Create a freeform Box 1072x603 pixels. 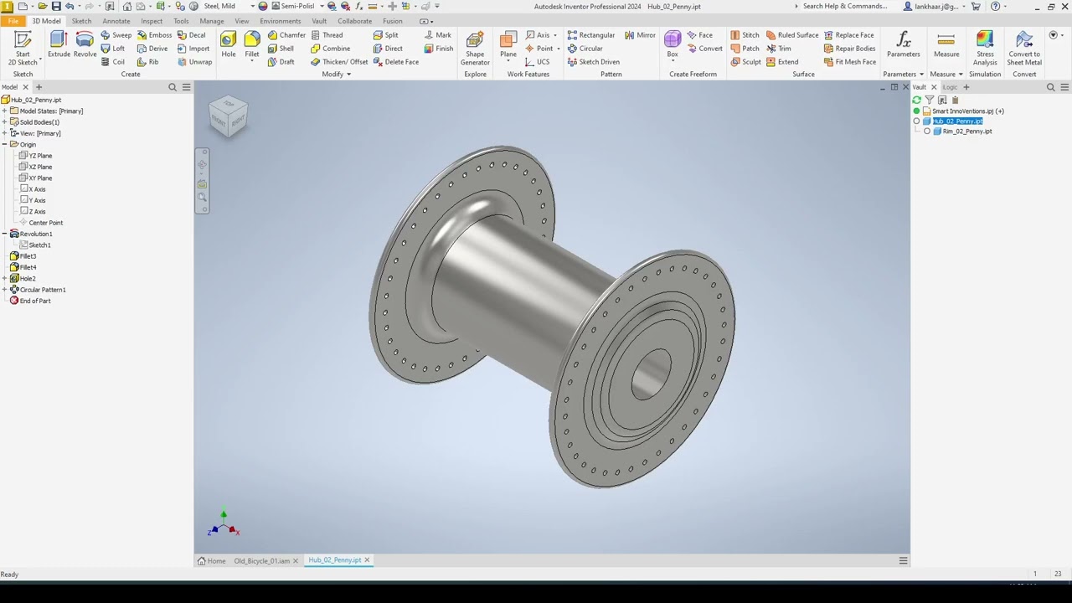point(673,45)
